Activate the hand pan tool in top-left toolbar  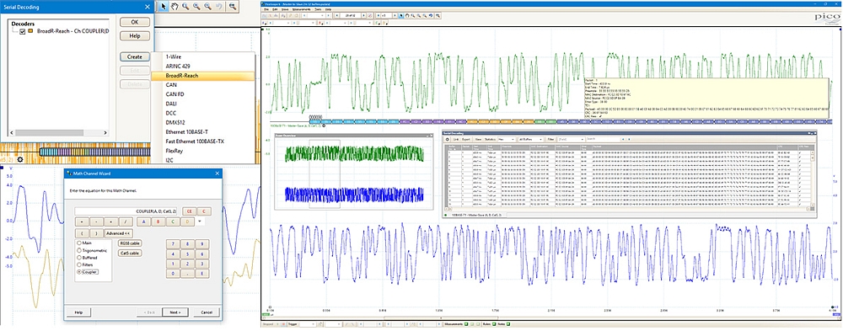(x=175, y=7)
